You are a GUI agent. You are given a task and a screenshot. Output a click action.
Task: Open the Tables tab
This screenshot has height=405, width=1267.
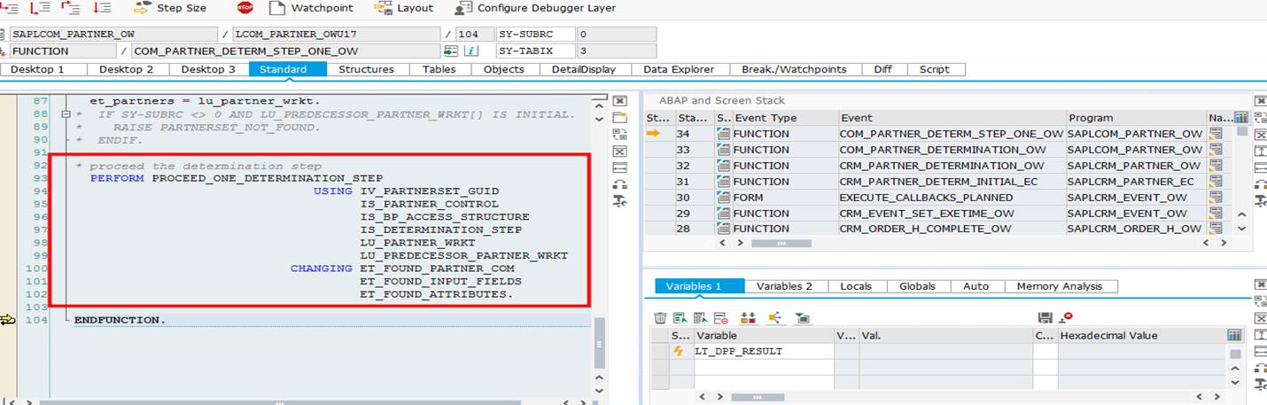(439, 69)
